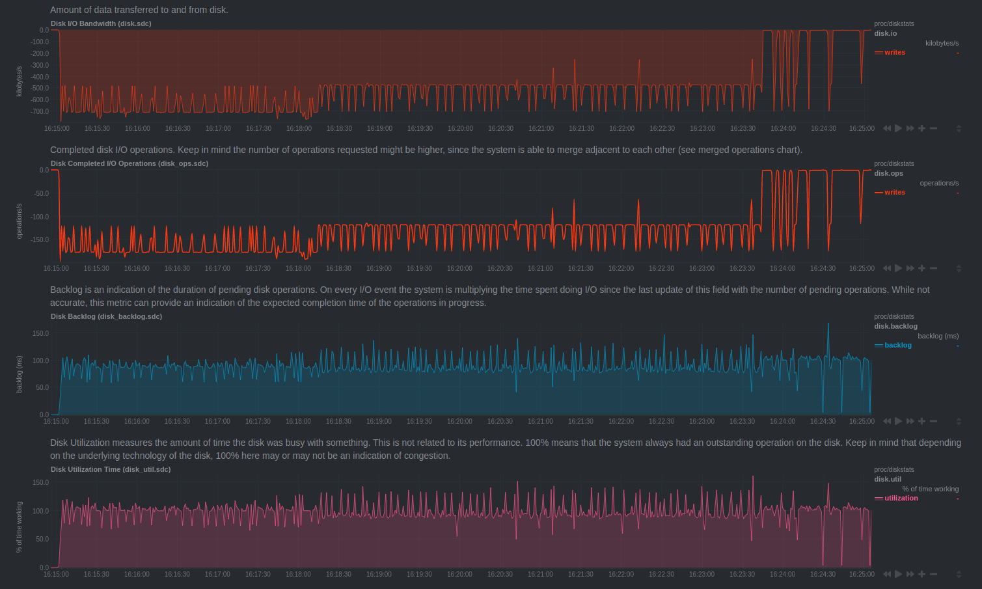Reset the Disk I/O Bandwidth chart with play
Image resolution: width=982 pixels, height=589 pixels.
coord(898,128)
